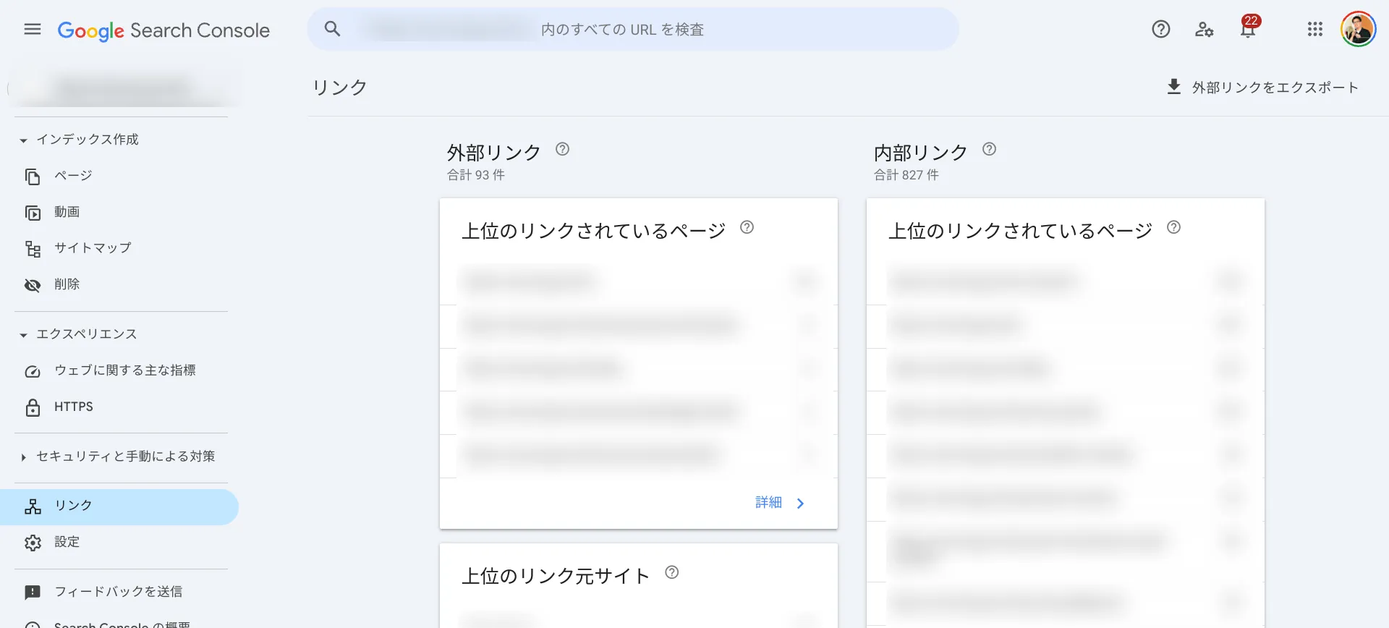Image resolution: width=1389 pixels, height=628 pixels.
Task: Open サイトマップ in sidebar
Action: 93,248
